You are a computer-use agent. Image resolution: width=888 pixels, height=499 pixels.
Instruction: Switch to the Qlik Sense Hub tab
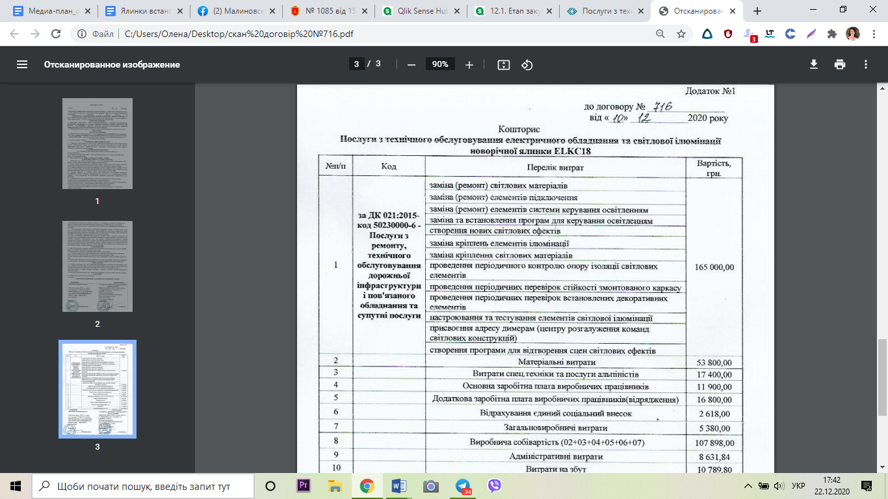(423, 11)
